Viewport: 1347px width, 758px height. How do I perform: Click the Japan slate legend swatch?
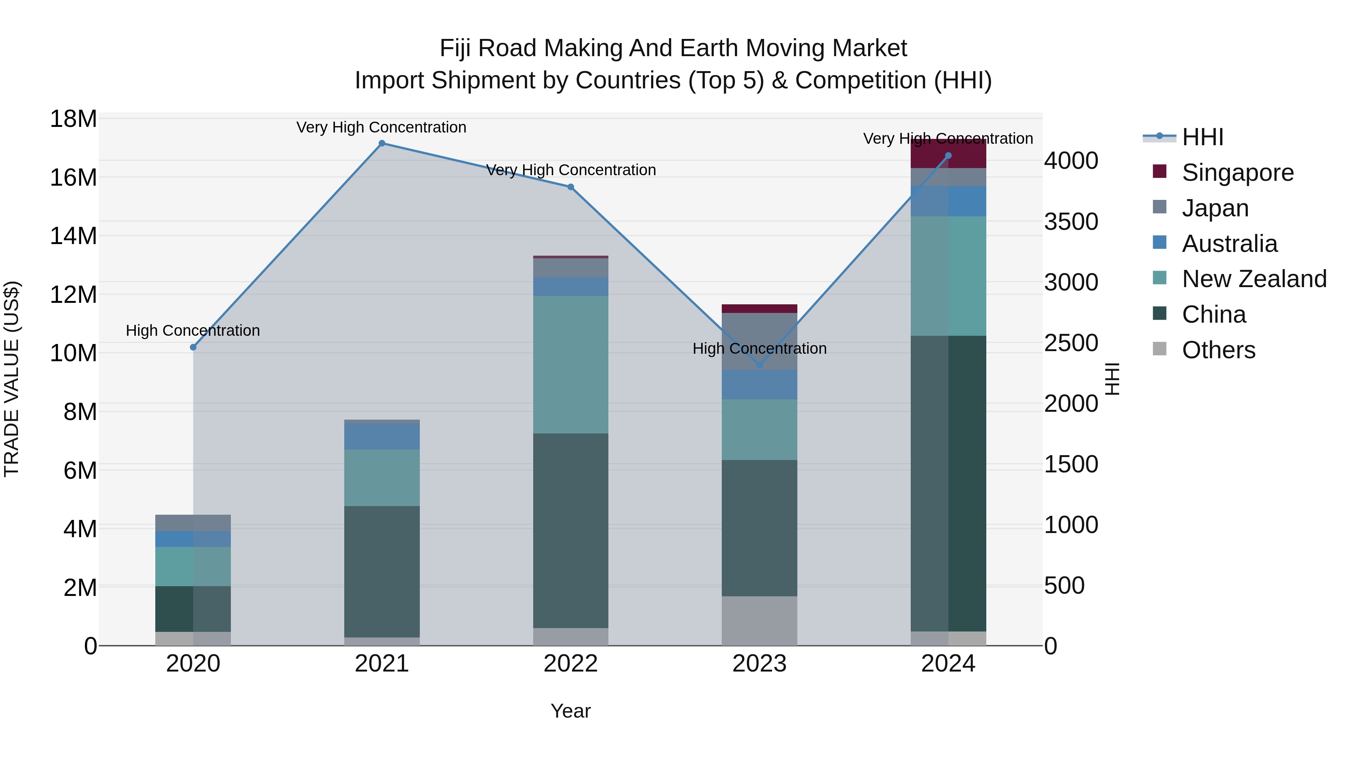pyautogui.click(x=1159, y=207)
